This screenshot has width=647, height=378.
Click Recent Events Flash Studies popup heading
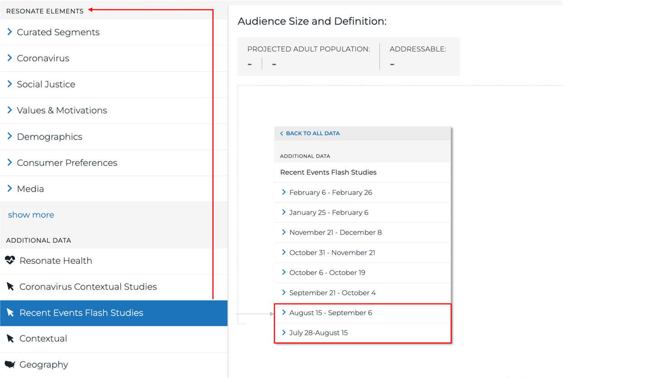pyautogui.click(x=328, y=172)
